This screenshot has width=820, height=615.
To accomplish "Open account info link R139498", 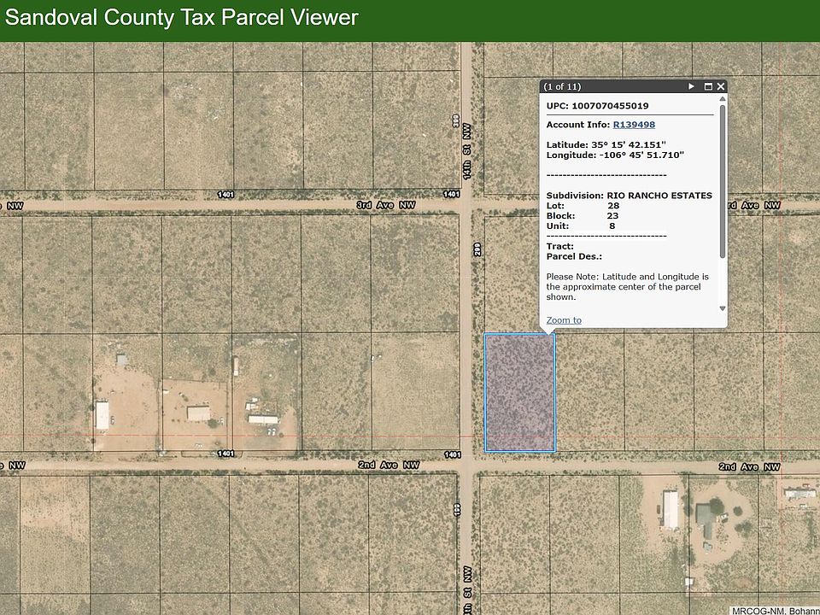I will [x=634, y=125].
